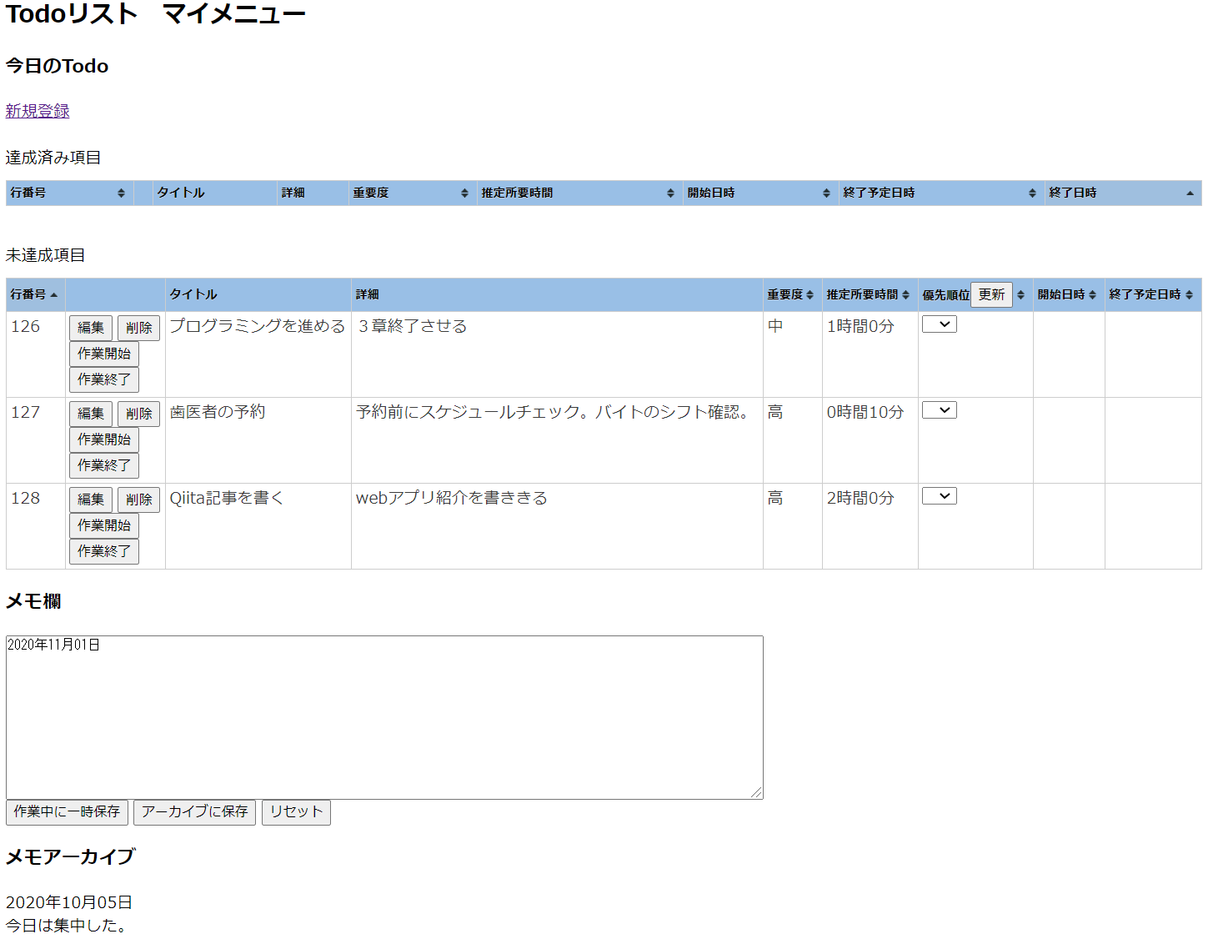Click 作業終了 for row 128
This screenshot has height=939, width=1208.
pyautogui.click(x=104, y=551)
